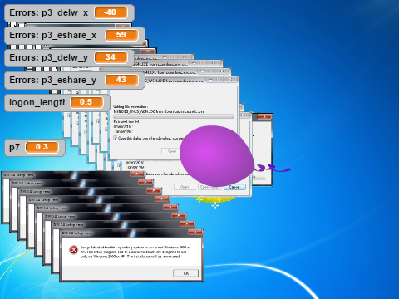Click the Open button left of Cancel in the rear download dialog
This screenshot has height=299, width=399.
[x=185, y=187]
